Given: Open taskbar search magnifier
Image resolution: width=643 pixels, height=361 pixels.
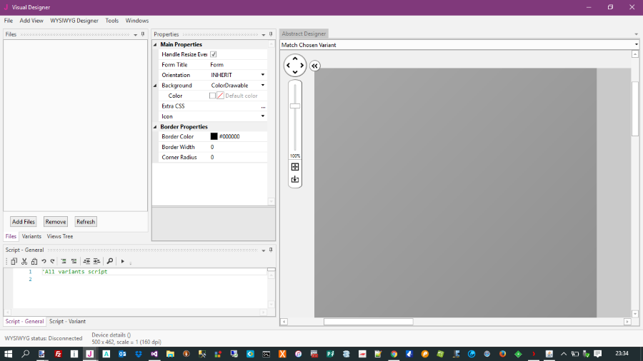Looking at the screenshot, I should (x=26, y=354).
